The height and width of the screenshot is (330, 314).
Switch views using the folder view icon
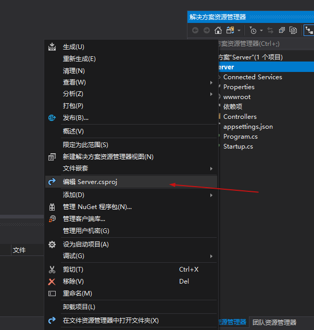pos(230,31)
